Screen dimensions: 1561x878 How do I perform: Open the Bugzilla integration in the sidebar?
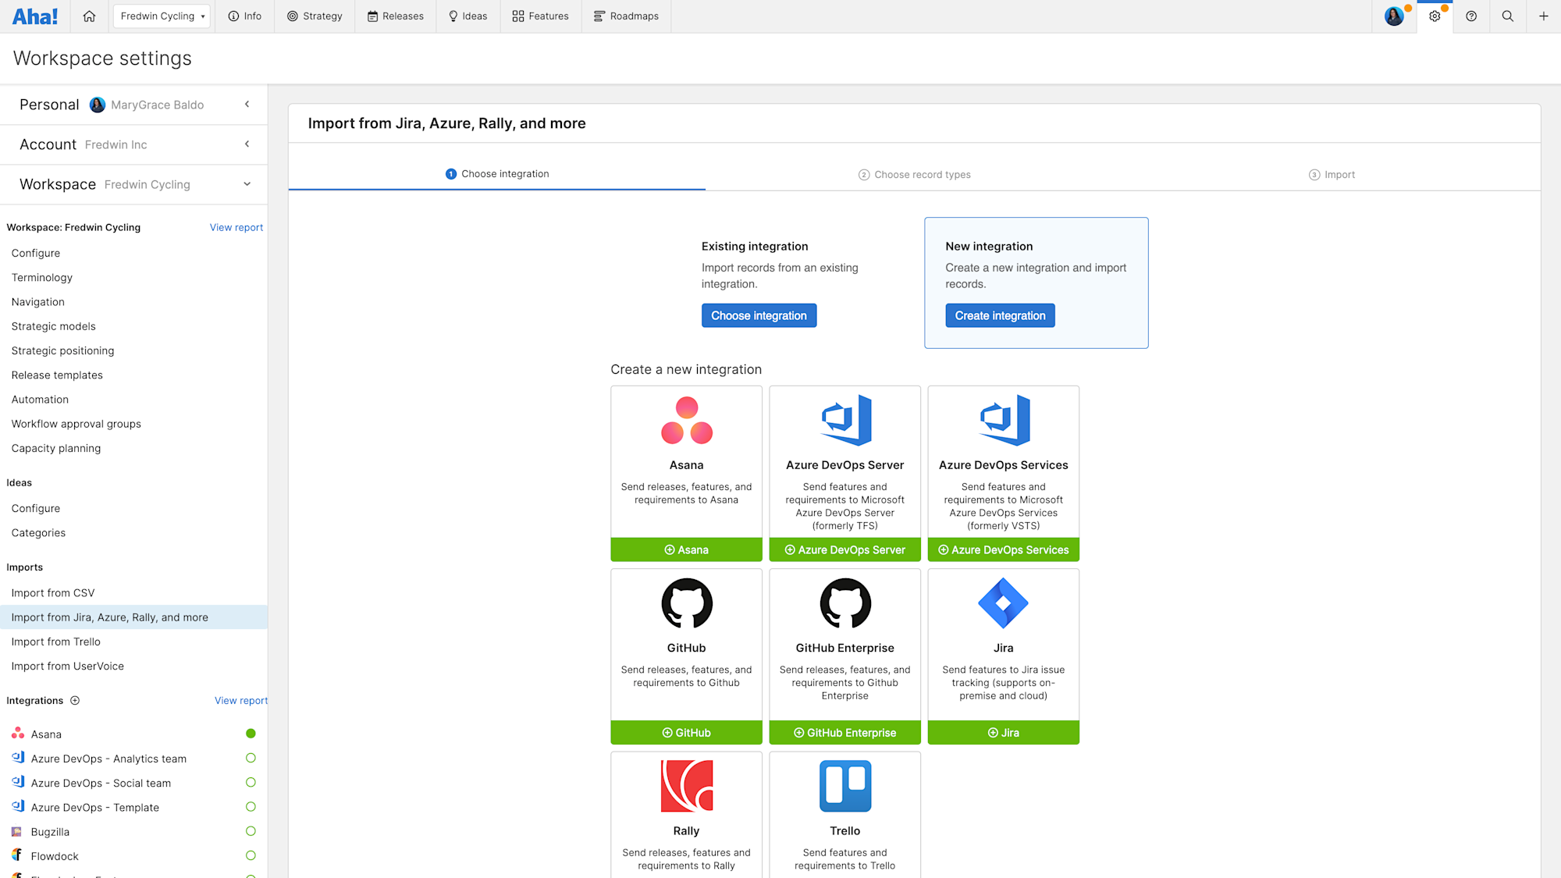50,831
